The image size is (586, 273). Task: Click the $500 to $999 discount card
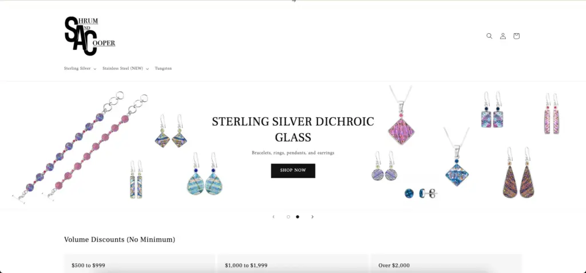click(140, 264)
